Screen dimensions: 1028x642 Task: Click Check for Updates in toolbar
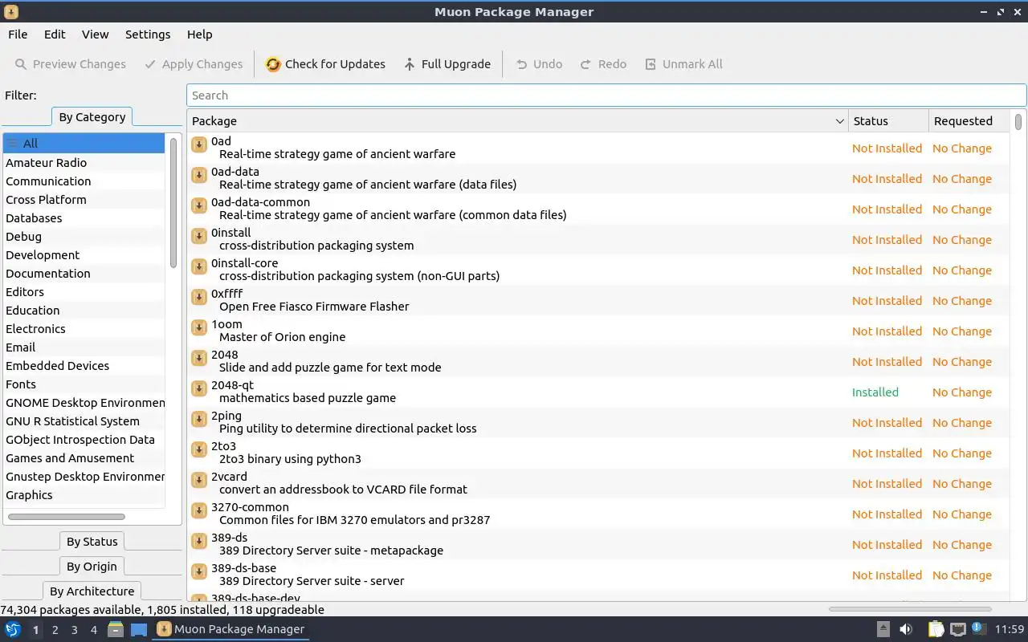click(x=325, y=64)
